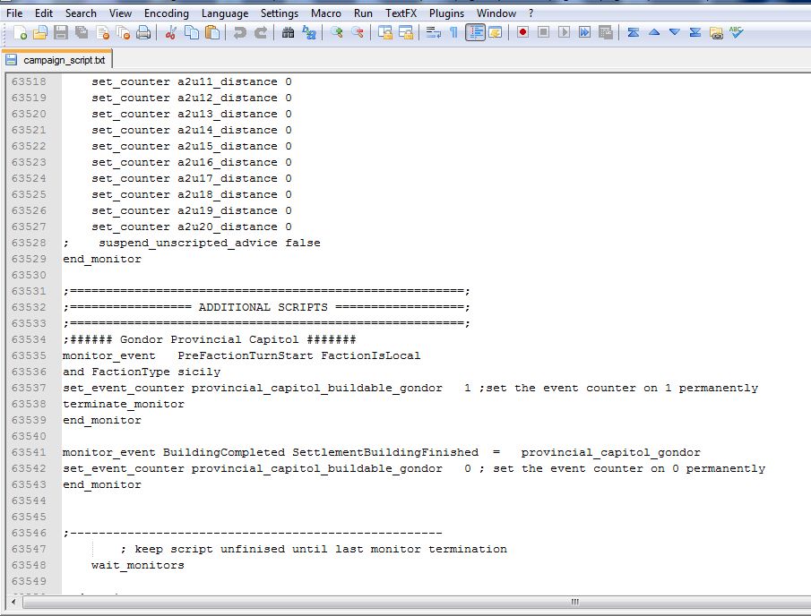811x616 pixels.
Task: Open the Plugins menu
Action: click(x=446, y=13)
